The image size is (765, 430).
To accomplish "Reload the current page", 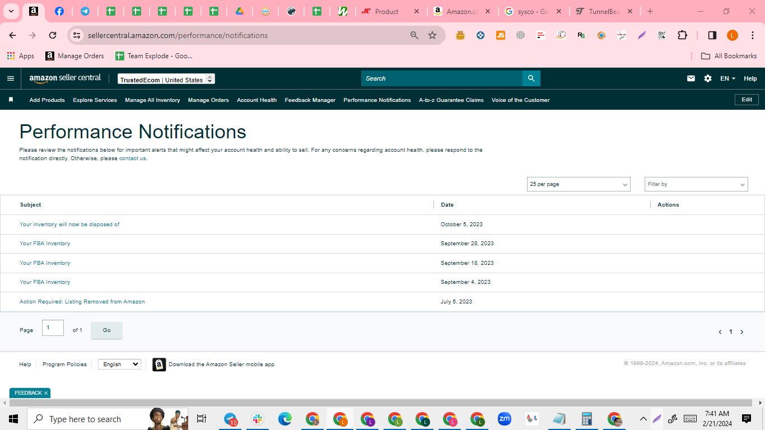I will point(53,35).
